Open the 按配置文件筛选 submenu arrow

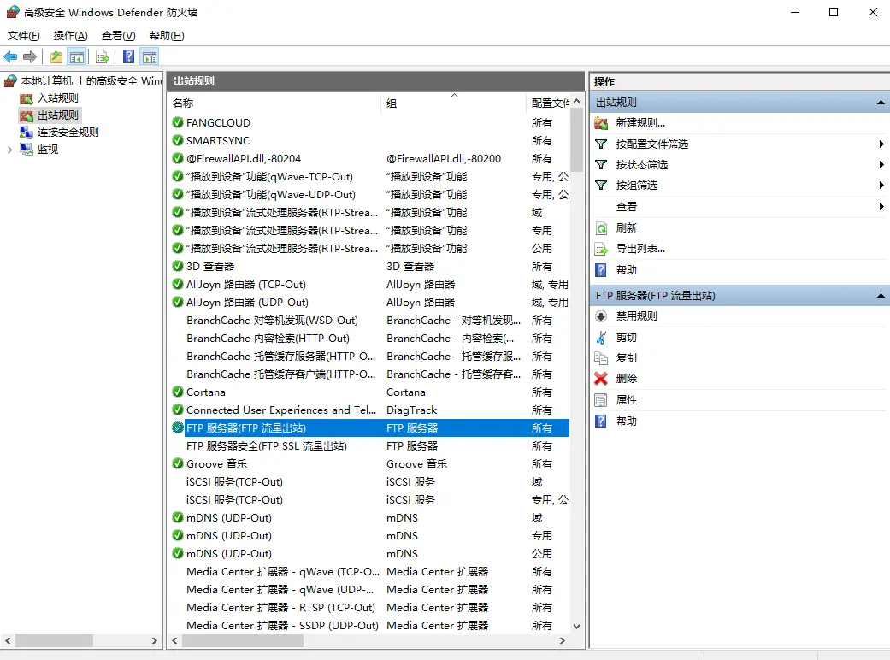881,144
